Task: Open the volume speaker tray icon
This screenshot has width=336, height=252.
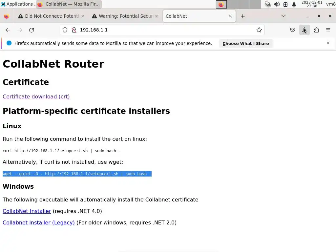Action: 277,4
